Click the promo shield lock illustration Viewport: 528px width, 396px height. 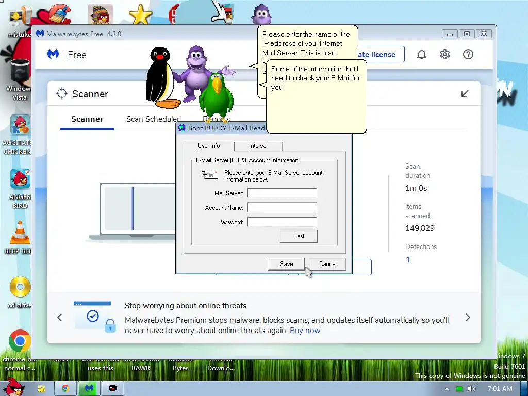click(95, 317)
